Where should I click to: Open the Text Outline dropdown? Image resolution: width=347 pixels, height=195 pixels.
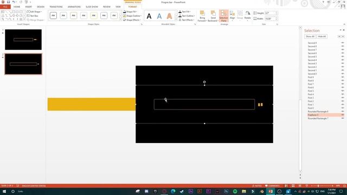click(187, 16)
